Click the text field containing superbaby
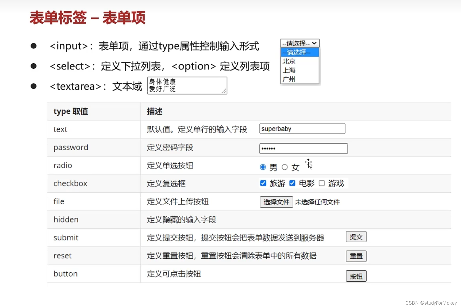 click(x=302, y=129)
